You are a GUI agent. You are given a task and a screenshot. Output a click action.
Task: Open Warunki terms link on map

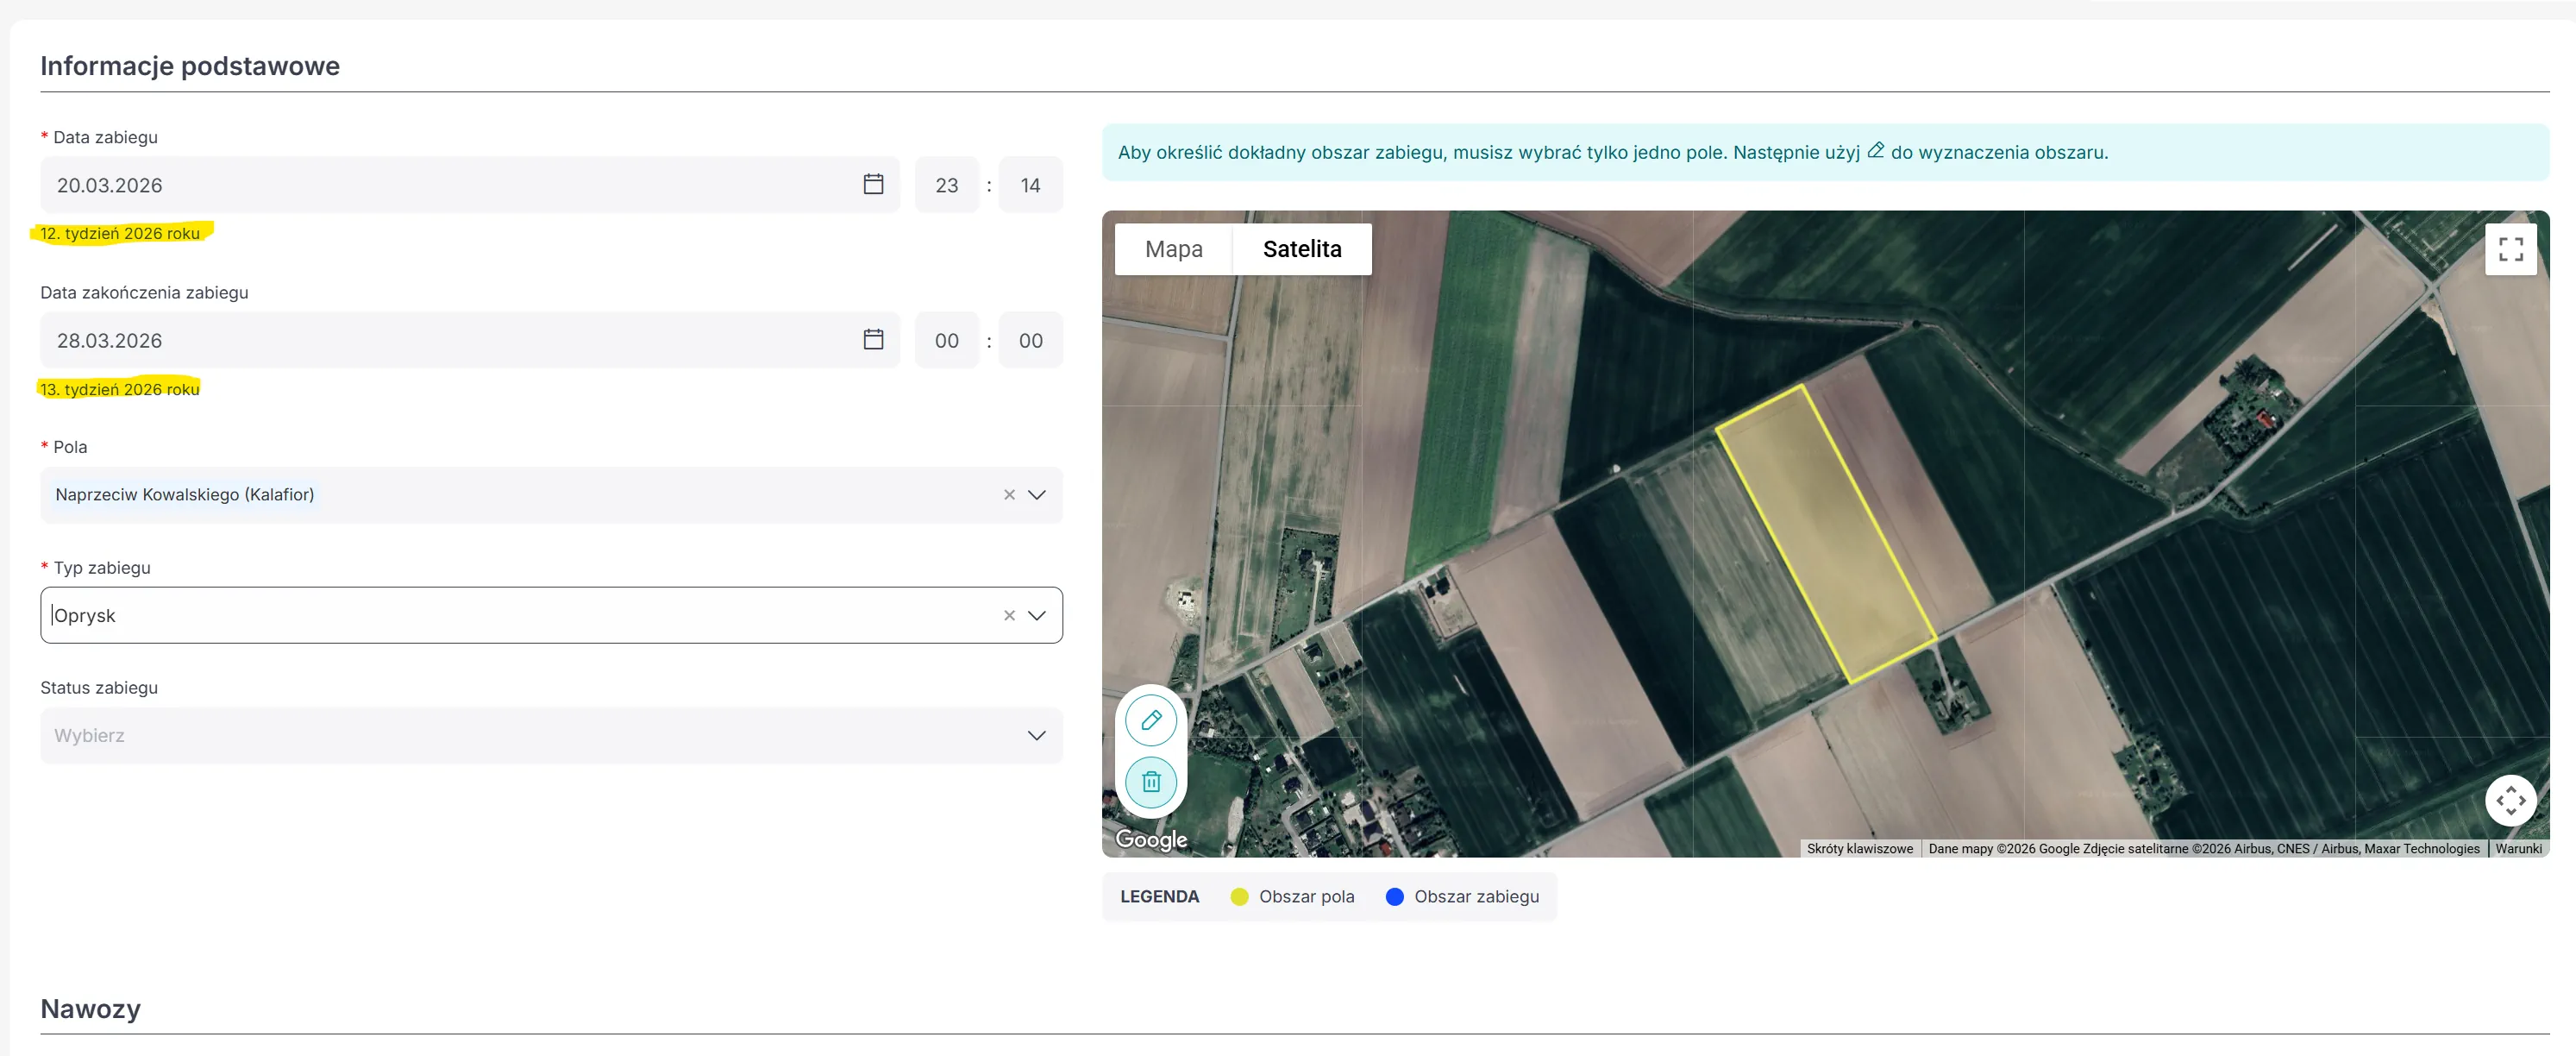click(x=2517, y=849)
